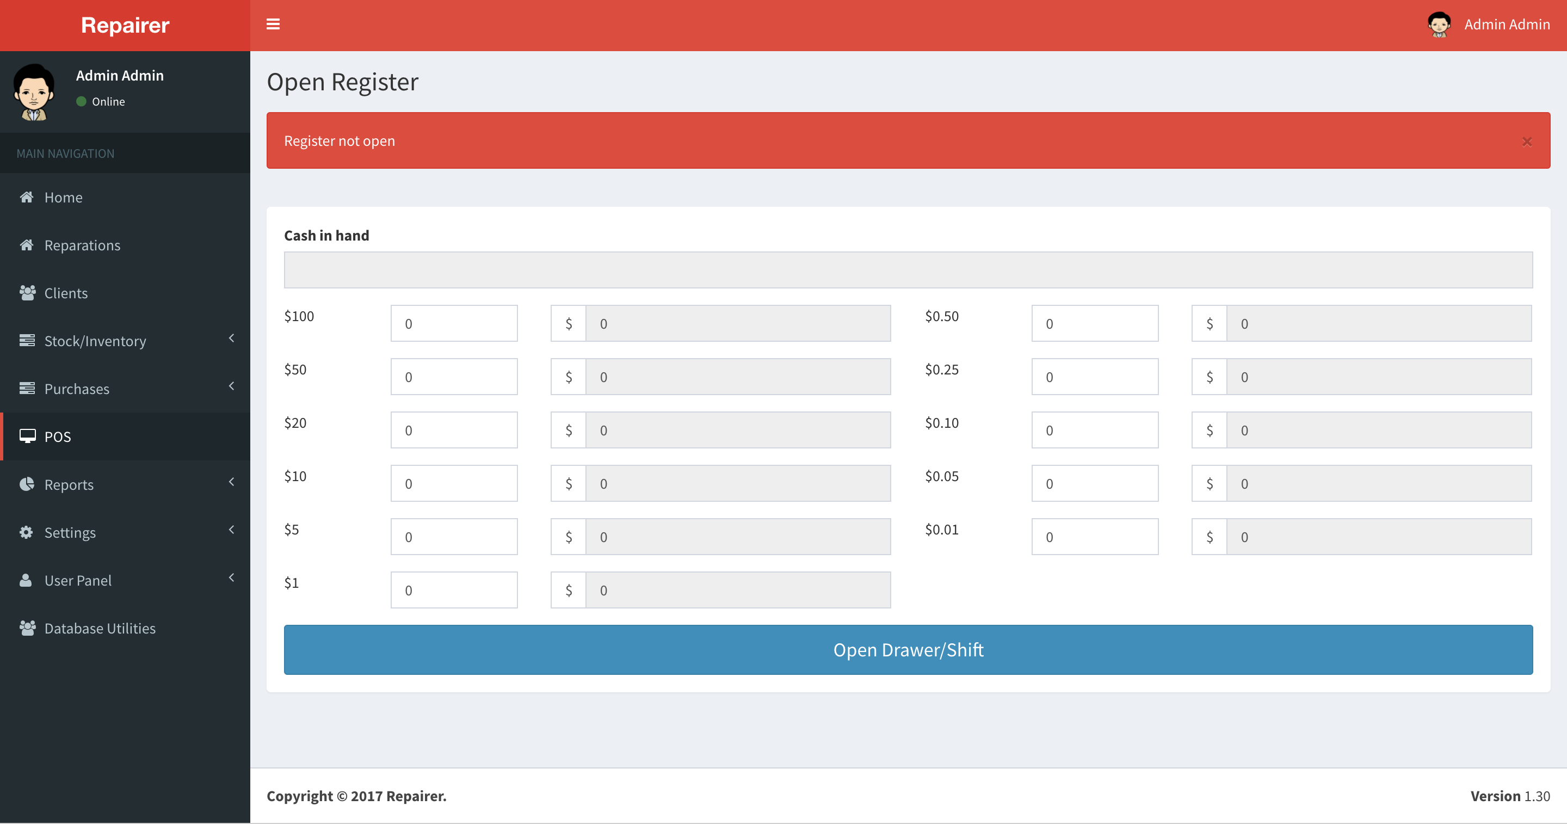
Task: Open the Database Utilities menu item
Action: click(125, 628)
